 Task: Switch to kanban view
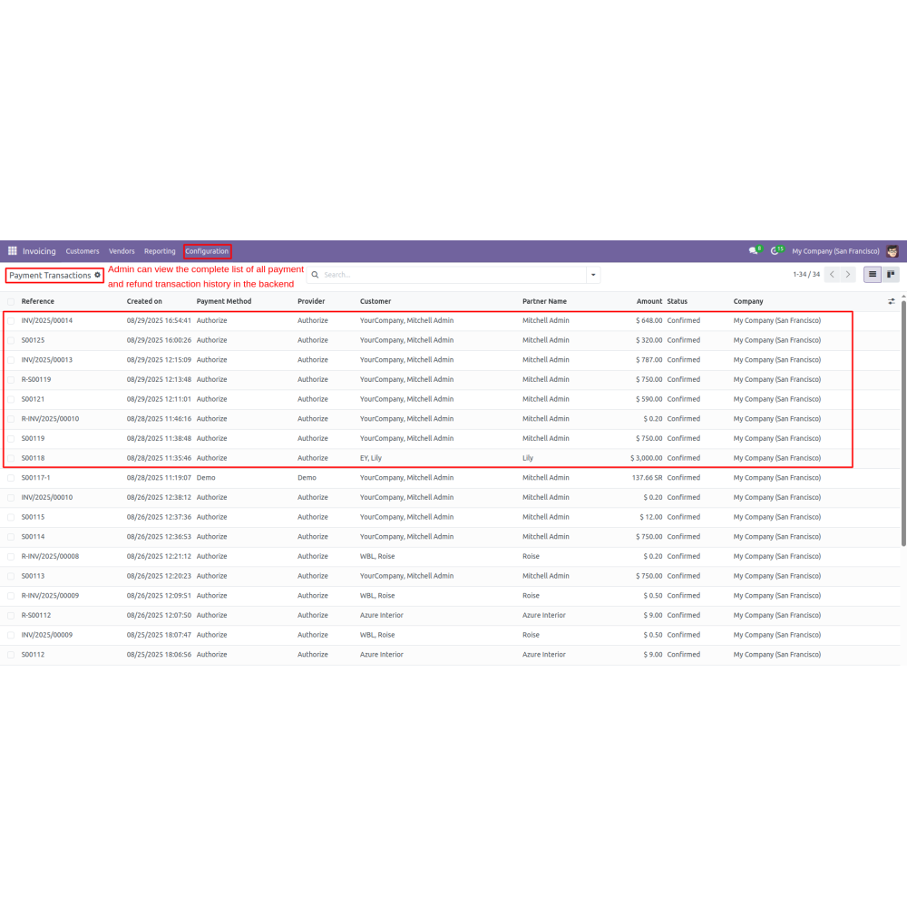[891, 274]
